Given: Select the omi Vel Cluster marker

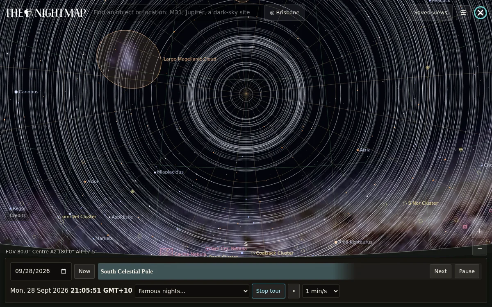Looking at the screenshot, I should click(59, 217).
